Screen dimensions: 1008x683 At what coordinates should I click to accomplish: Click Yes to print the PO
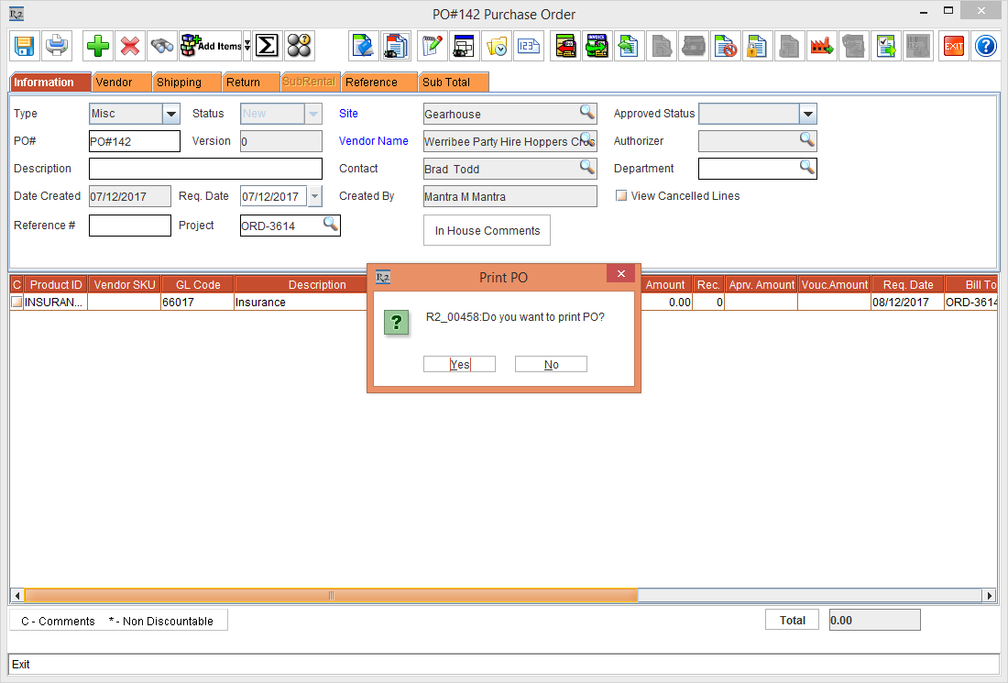pyautogui.click(x=459, y=365)
